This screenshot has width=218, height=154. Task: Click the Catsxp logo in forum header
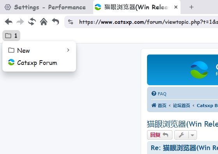[199, 70]
